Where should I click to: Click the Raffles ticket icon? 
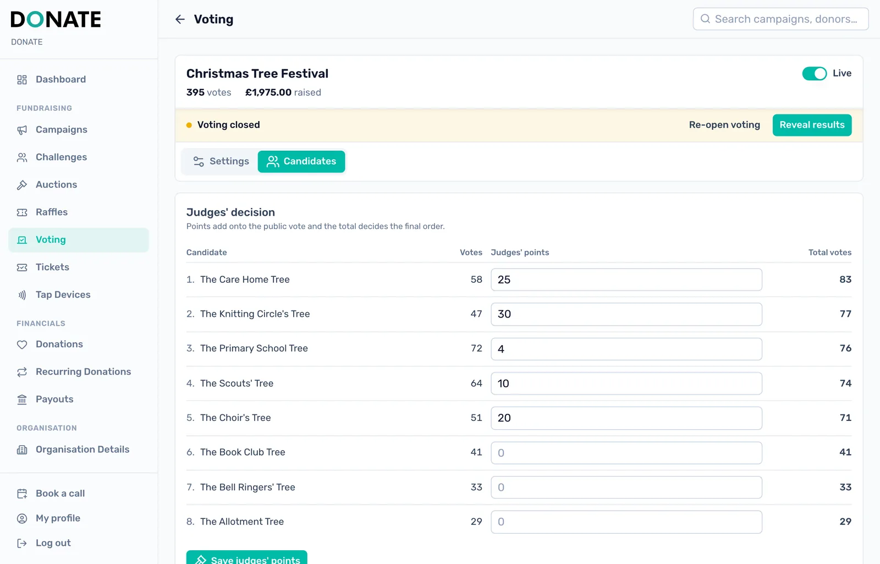pyautogui.click(x=22, y=212)
